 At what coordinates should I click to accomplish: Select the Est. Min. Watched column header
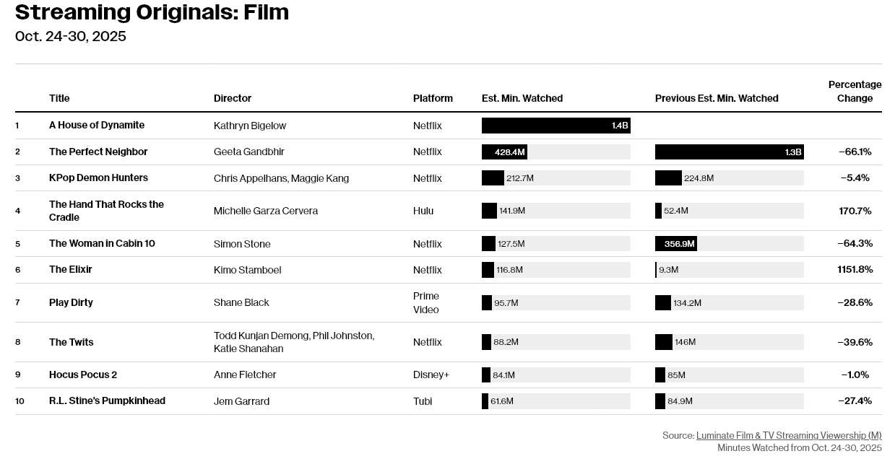522,98
